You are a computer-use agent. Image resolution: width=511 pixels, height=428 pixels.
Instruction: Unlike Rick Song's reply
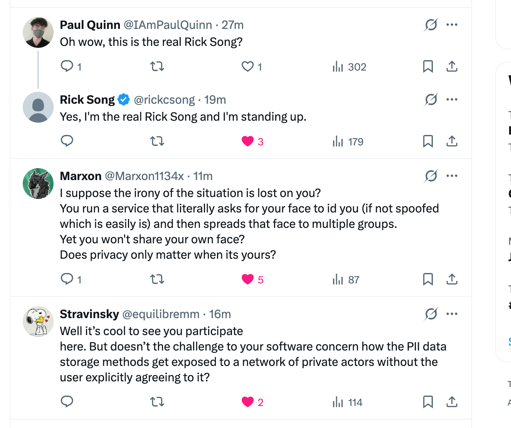coord(248,142)
